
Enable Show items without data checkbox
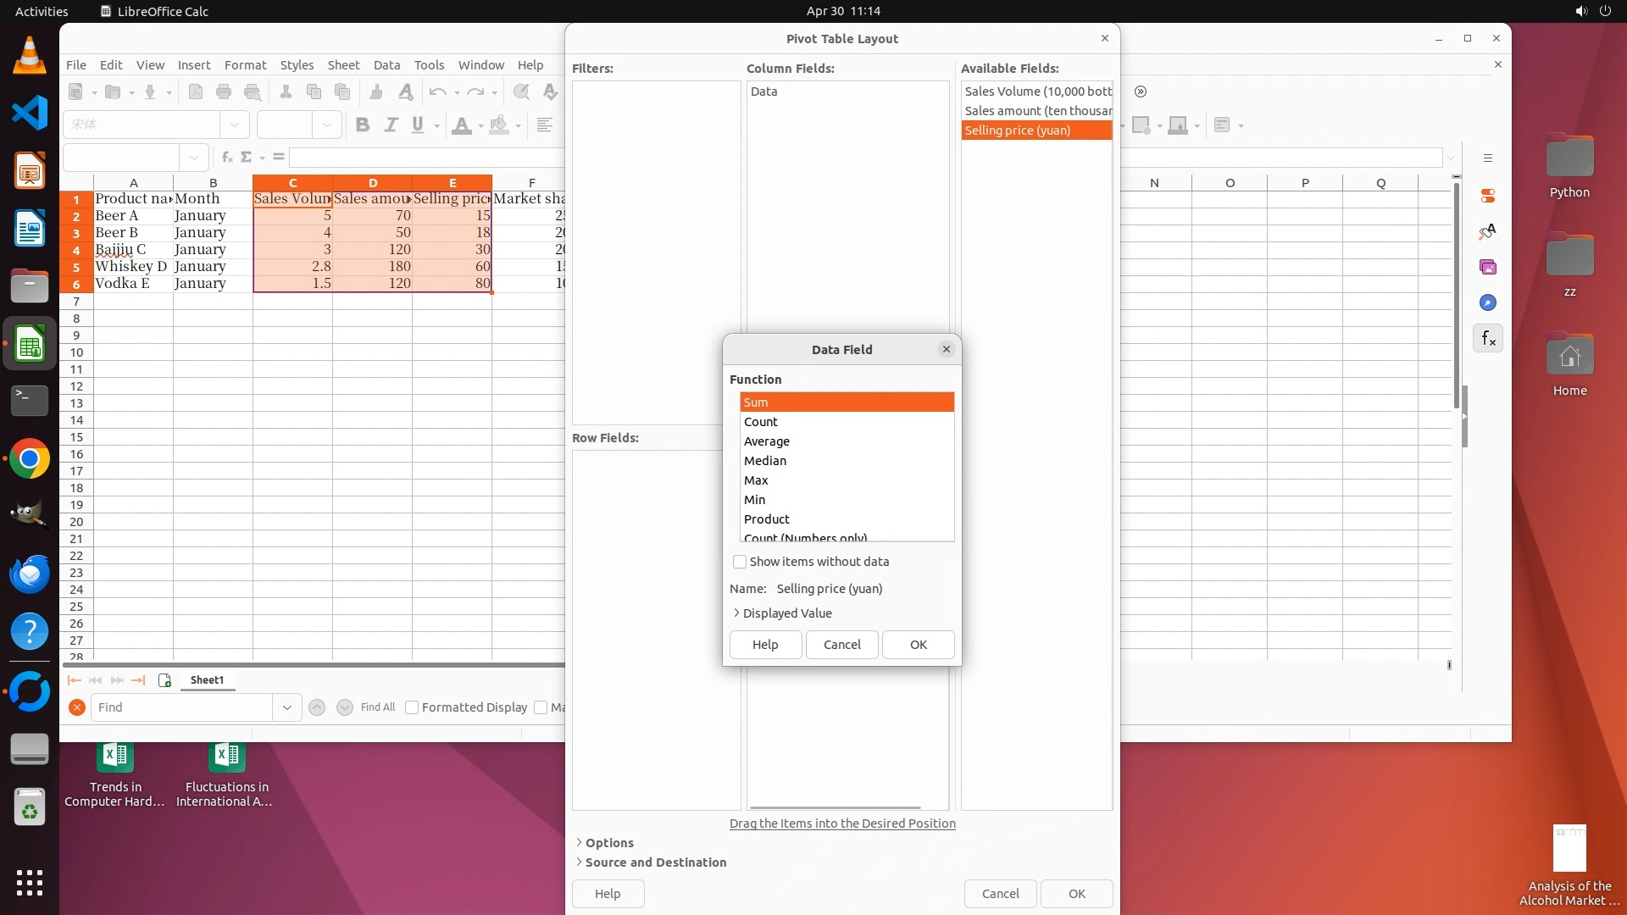pos(740,562)
